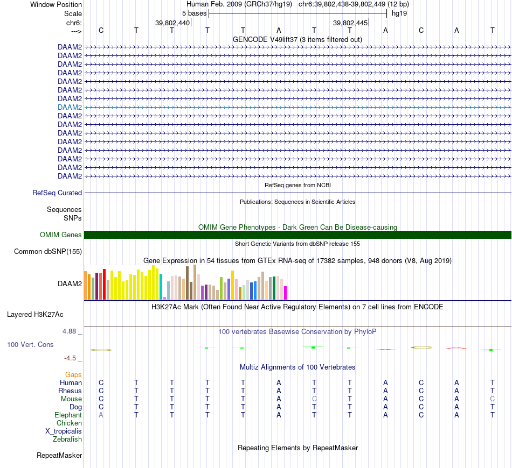Click the red bar in the GTEx chart
512x468 pixels.
point(104,284)
